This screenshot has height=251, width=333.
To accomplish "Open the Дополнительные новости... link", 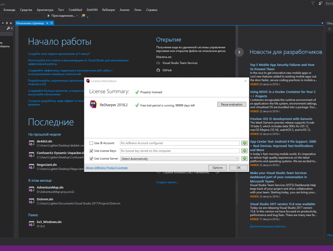I will [x=268, y=227].
